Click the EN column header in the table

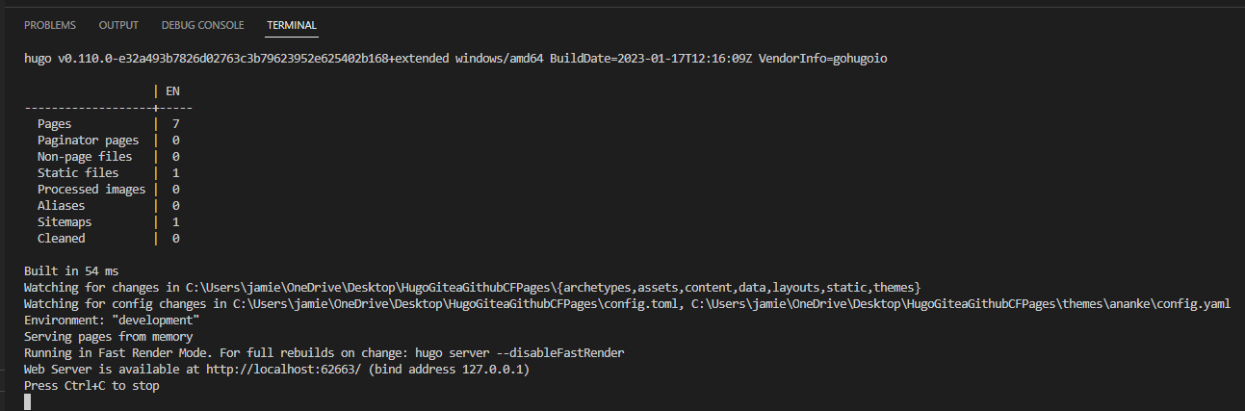[173, 91]
